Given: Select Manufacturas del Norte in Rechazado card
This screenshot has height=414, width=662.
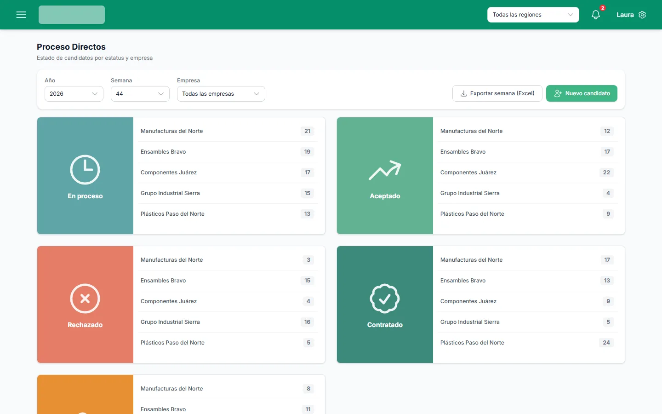Looking at the screenshot, I should [x=228, y=260].
